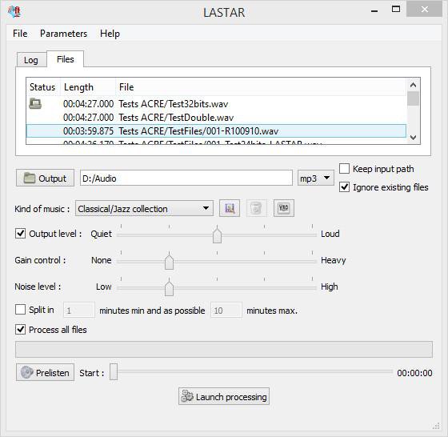Click the Output level slider handle

click(x=217, y=235)
